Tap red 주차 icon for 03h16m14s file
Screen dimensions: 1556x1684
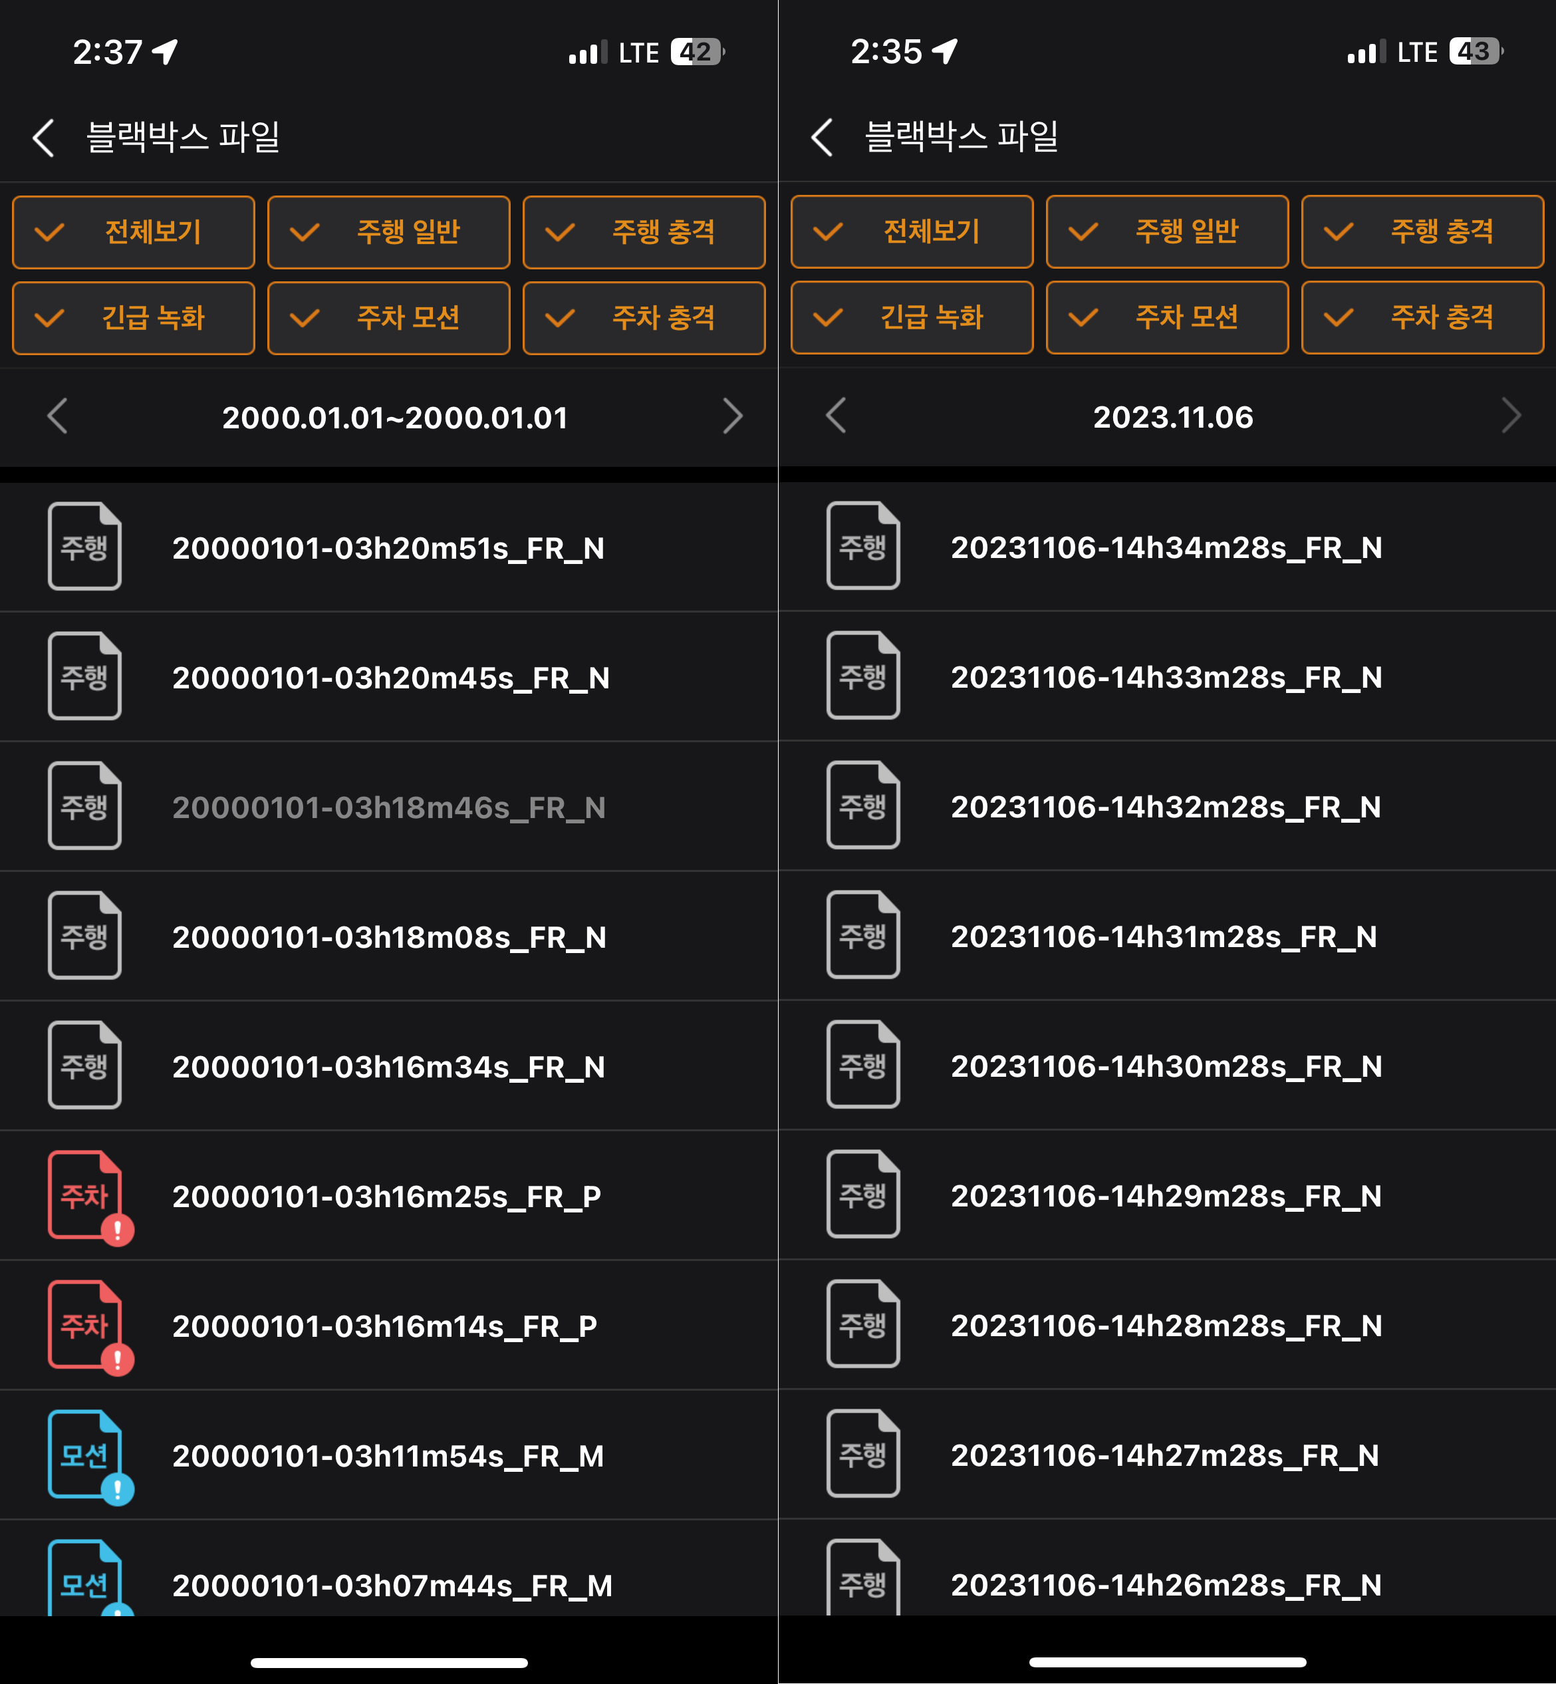[86, 1326]
